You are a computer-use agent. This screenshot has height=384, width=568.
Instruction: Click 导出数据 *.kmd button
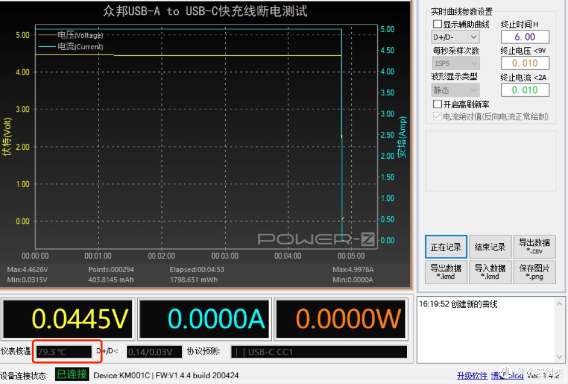point(446,272)
